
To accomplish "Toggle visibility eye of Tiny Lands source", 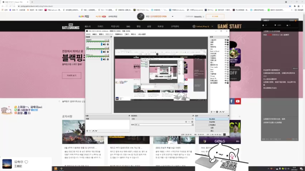I will tap(226, 67).
